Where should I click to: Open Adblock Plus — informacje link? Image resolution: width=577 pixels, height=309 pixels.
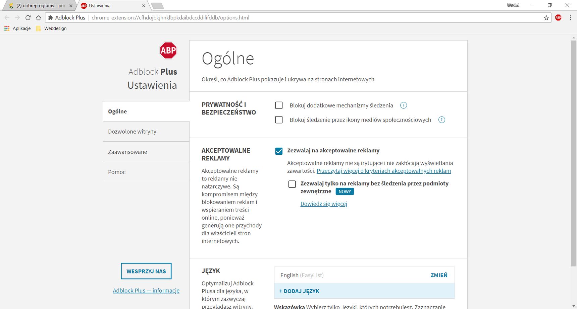tap(146, 291)
